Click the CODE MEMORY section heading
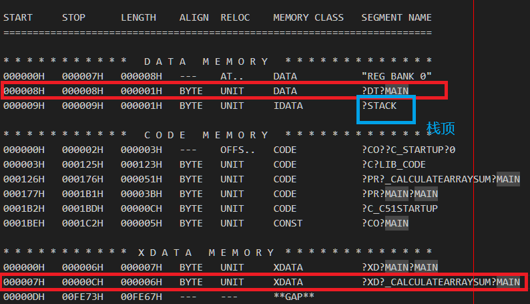The height and width of the screenshot is (304, 530). (207, 135)
